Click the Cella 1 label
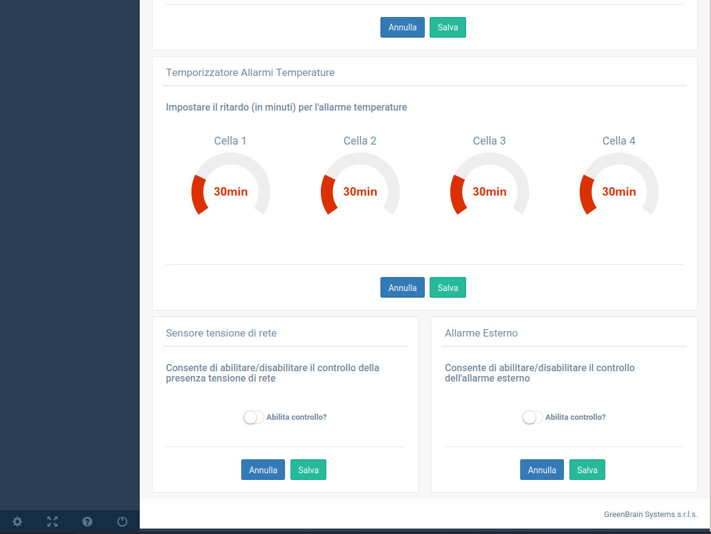This screenshot has width=711, height=534. point(230,141)
